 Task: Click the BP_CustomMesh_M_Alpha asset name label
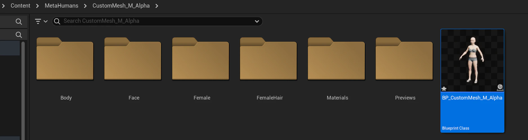click(x=472, y=98)
